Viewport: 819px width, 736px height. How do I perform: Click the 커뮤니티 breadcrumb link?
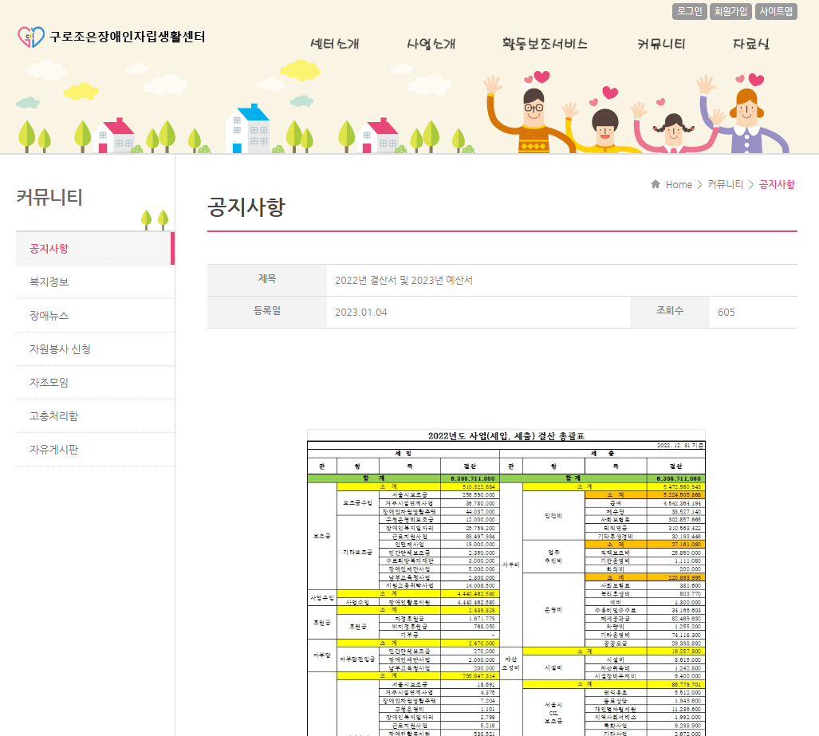[x=725, y=184]
